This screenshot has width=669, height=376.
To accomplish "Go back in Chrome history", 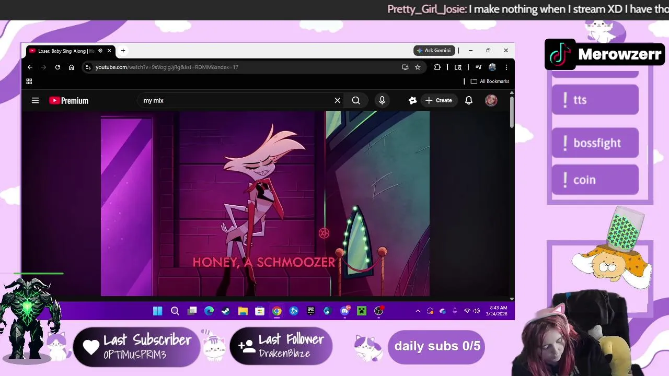I will [x=30, y=67].
